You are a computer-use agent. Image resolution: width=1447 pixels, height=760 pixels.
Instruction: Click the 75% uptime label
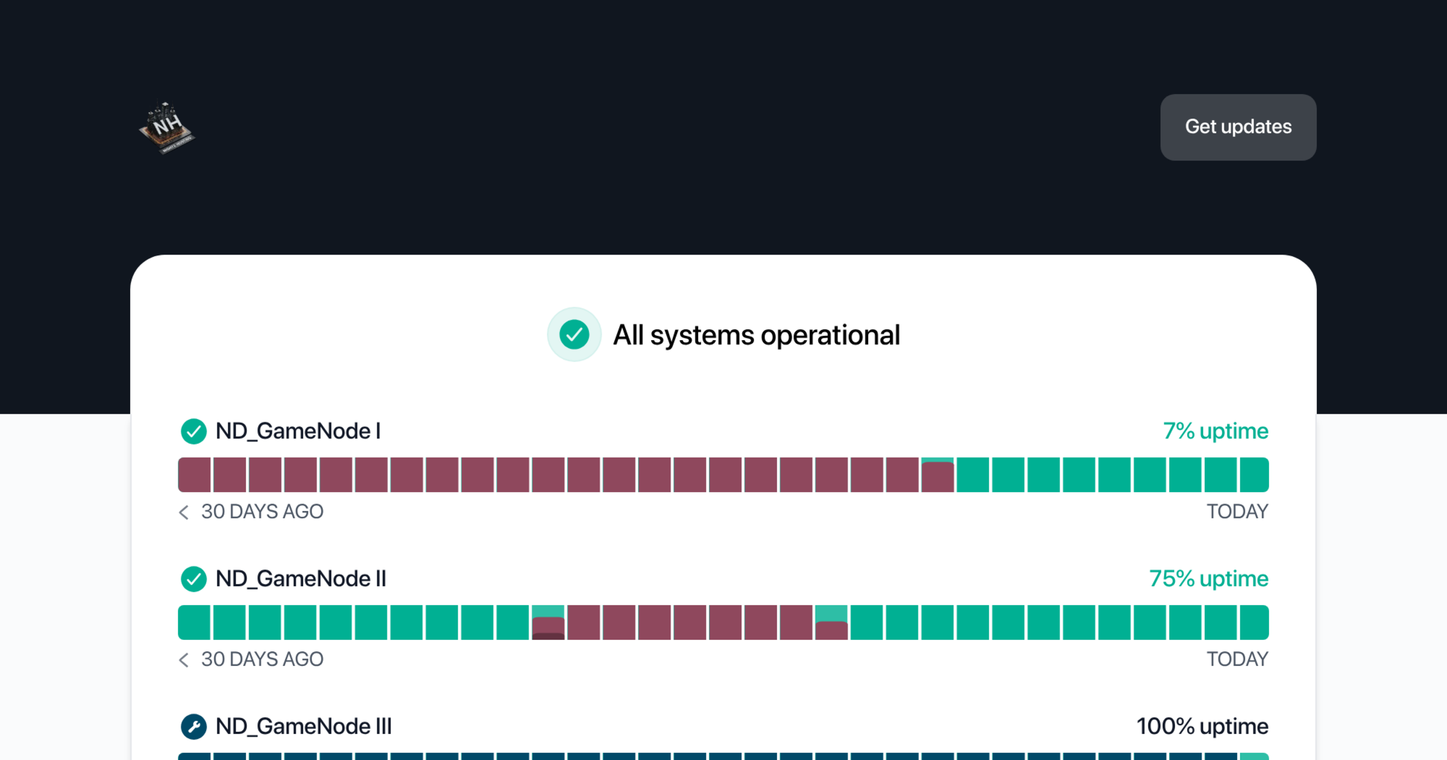(x=1209, y=579)
